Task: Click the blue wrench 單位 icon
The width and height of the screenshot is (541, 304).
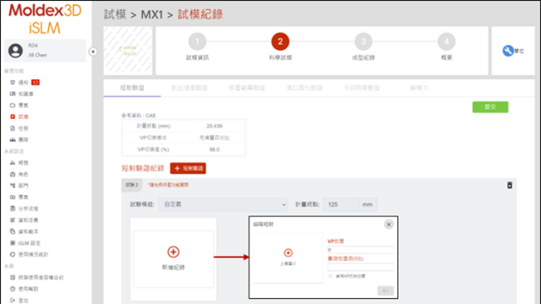Action: 508,51
